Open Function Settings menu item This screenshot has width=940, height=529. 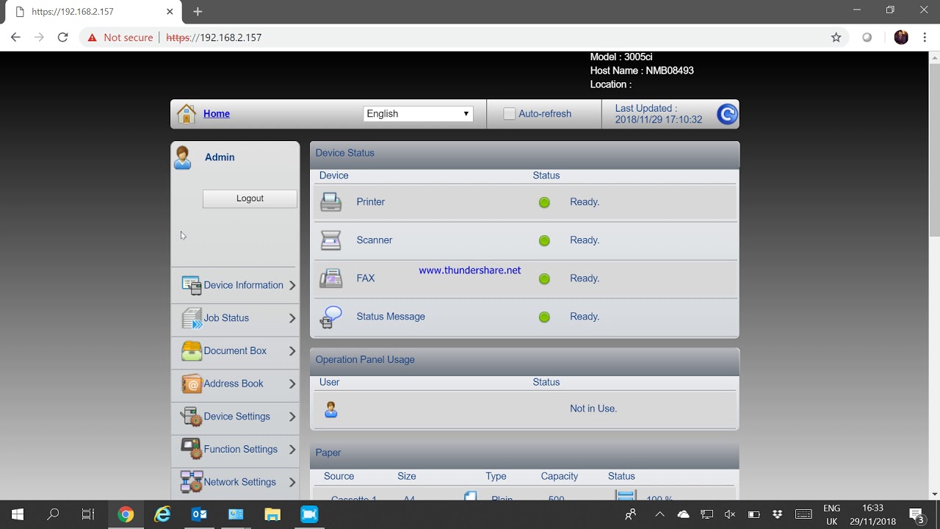point(235,449)
